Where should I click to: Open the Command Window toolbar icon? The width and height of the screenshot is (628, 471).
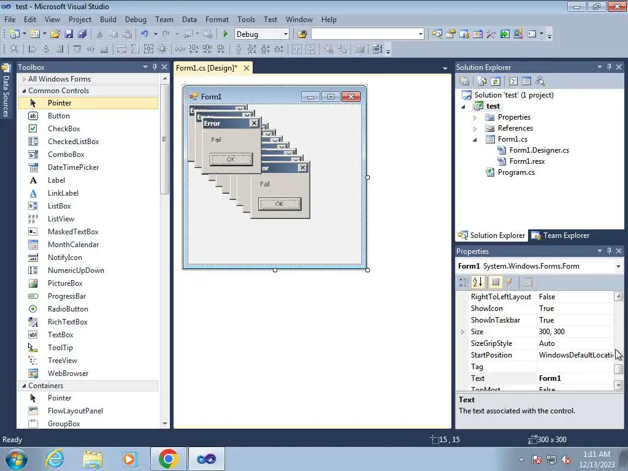[x=532, y=34]
